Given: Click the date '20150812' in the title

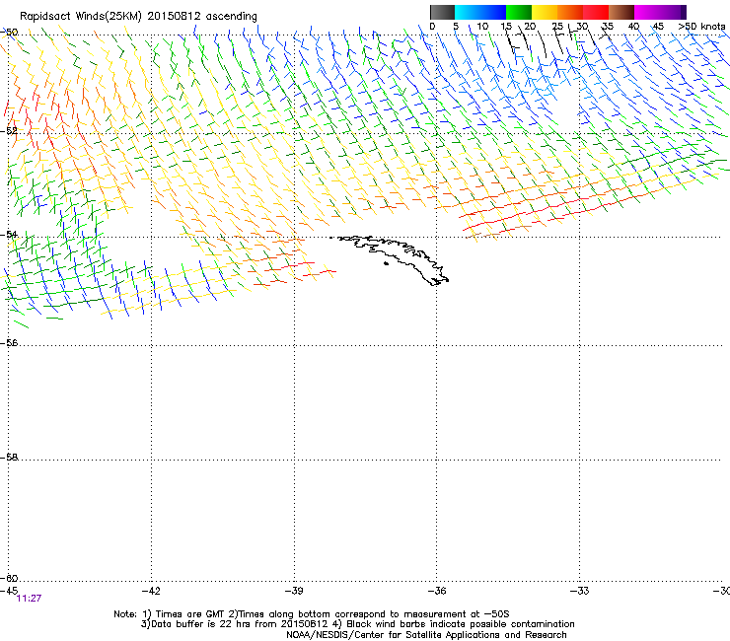Looking at the screenshot, I should click(175, 16).
